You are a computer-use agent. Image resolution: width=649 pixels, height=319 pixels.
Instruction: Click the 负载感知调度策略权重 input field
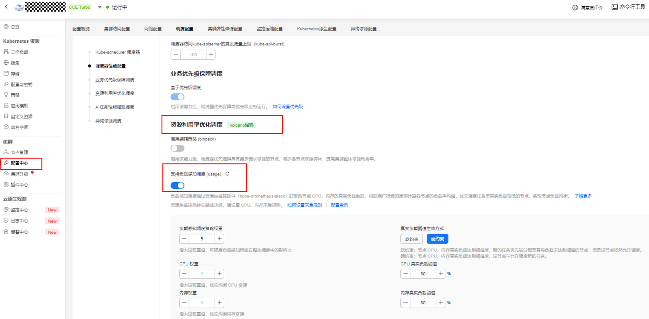(202, 239)
